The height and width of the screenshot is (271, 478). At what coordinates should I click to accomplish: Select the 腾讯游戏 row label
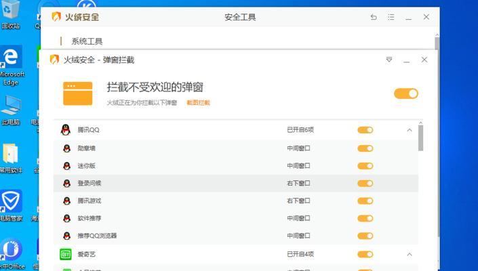tap(89, 201)
